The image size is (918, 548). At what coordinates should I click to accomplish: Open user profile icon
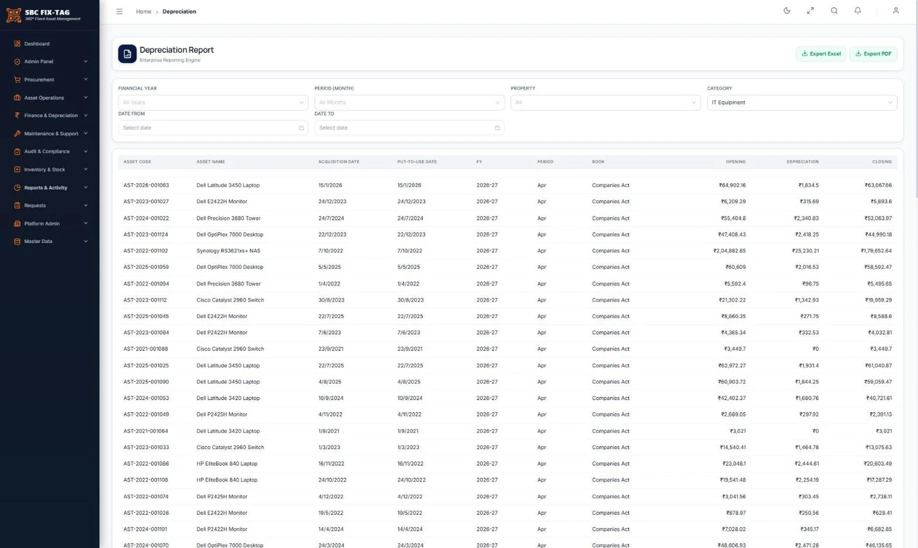(x=896, y=11)
